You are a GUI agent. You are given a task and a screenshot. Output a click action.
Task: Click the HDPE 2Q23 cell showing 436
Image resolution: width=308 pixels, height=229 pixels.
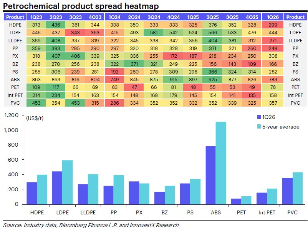click(55, 25)
